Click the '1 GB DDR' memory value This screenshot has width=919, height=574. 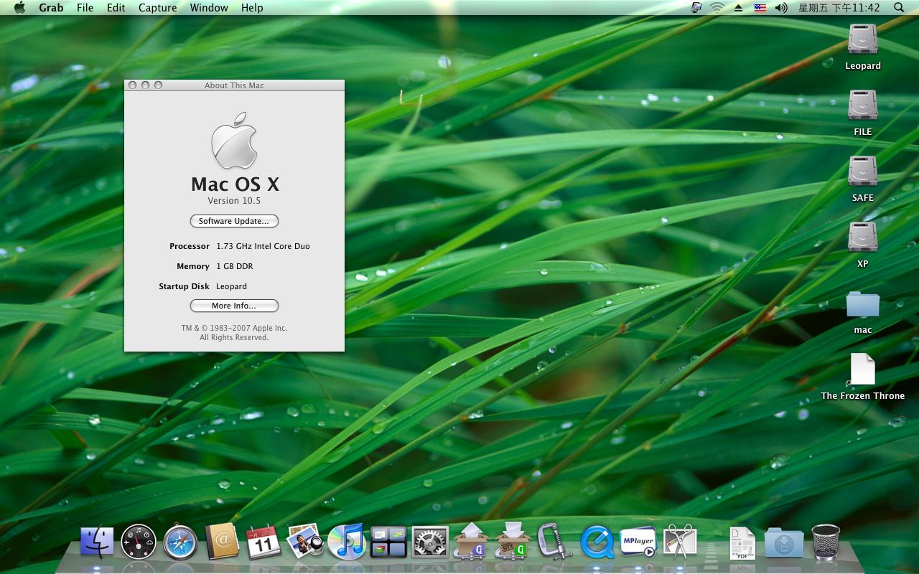click(x=235, y=266)
